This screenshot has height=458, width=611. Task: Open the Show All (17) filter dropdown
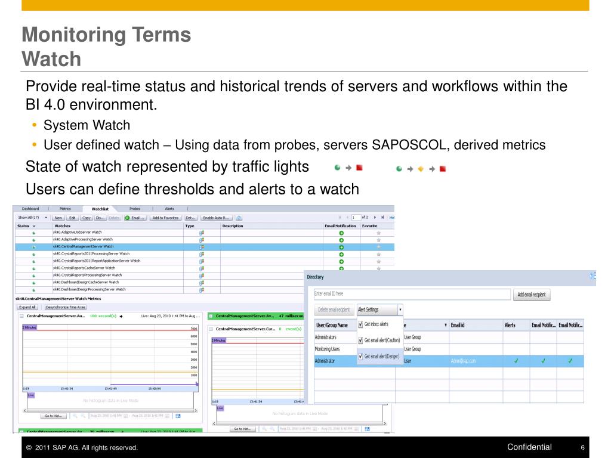tap(32, 218)
